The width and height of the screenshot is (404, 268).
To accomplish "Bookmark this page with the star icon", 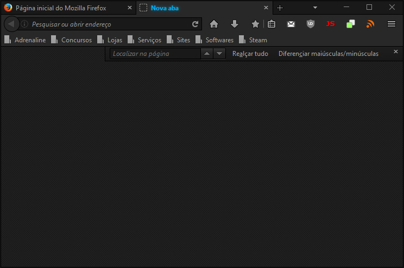I will tap(255, 24).
